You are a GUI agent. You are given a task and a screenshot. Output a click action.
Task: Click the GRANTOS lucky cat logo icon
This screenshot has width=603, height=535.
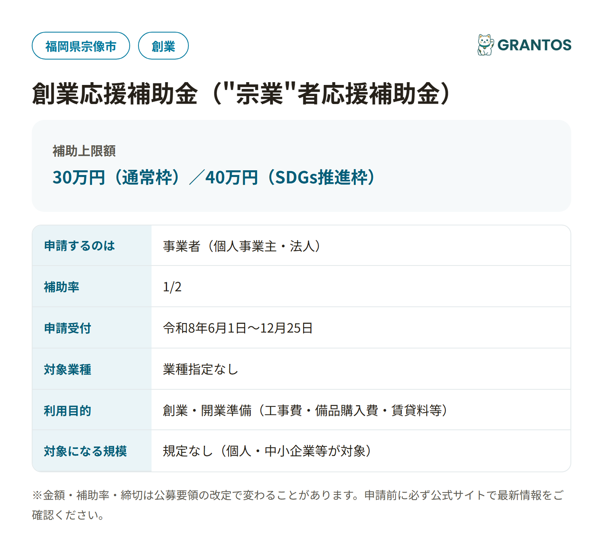[486, 45]
